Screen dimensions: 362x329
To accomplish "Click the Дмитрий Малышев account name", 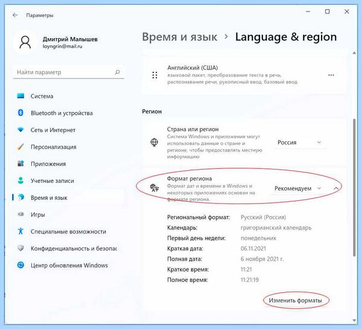I will [70, 39].
